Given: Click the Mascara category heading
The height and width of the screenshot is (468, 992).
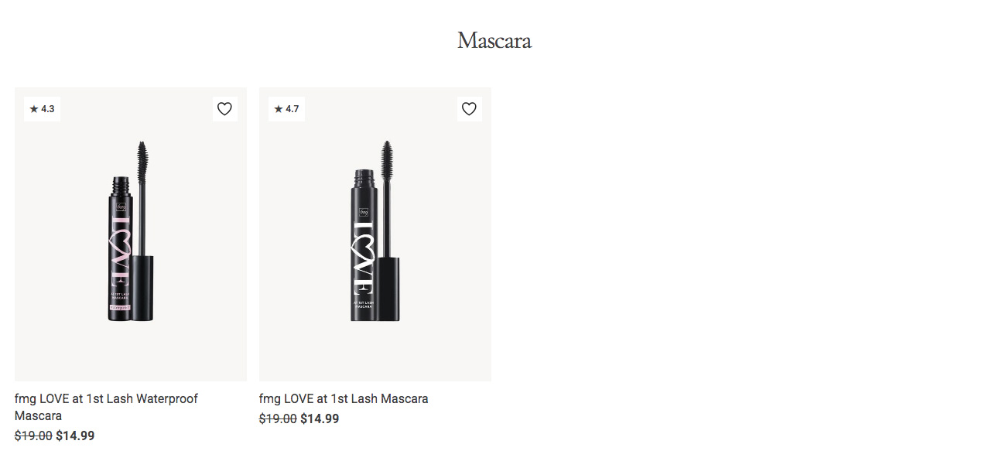Looking at the screenshot, I should 494,40.
